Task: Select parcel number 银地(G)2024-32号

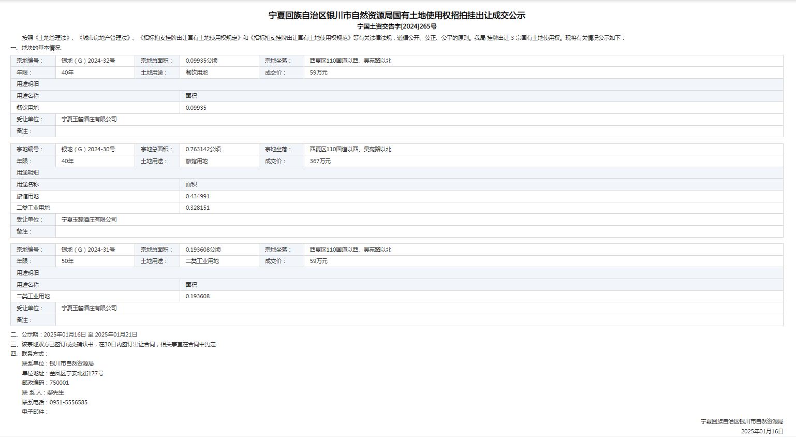Action: [89, 61]
